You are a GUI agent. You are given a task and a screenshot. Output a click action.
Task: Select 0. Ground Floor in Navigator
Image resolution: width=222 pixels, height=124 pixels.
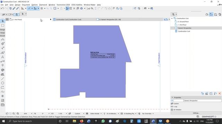coord(183,22)
